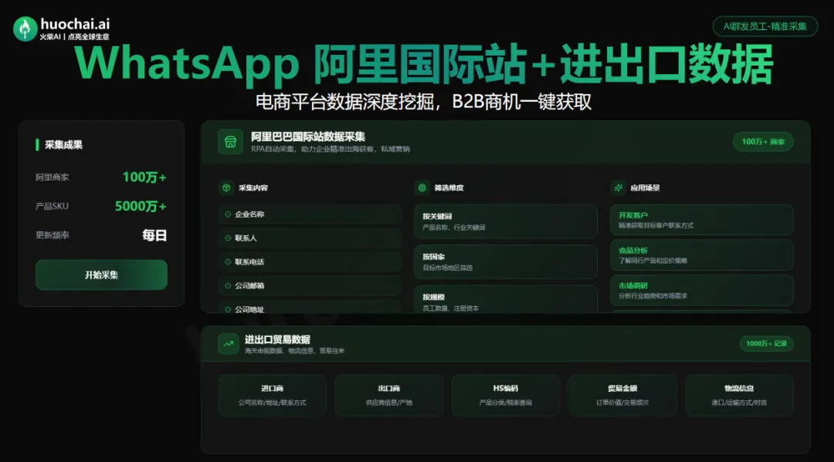Select the 开发客户 scenario entry

pos(701,221)
